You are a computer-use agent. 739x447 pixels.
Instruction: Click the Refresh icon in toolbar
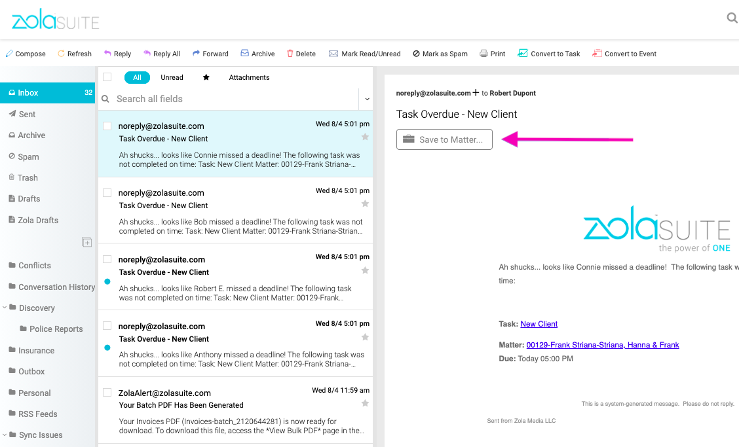(x=61, y=54)
